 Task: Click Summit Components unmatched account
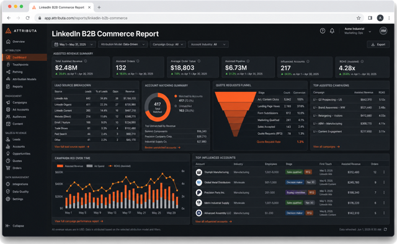[x=156, y=131]
